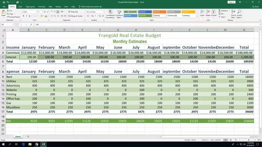Screen dimensions: 262x147
Task: Toggle Underline formatting
Action: pos(29,16)
